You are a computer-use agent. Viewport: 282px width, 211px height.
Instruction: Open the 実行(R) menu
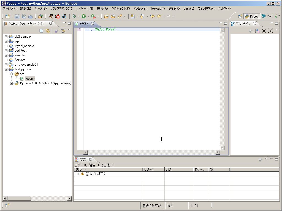point(174,9)
